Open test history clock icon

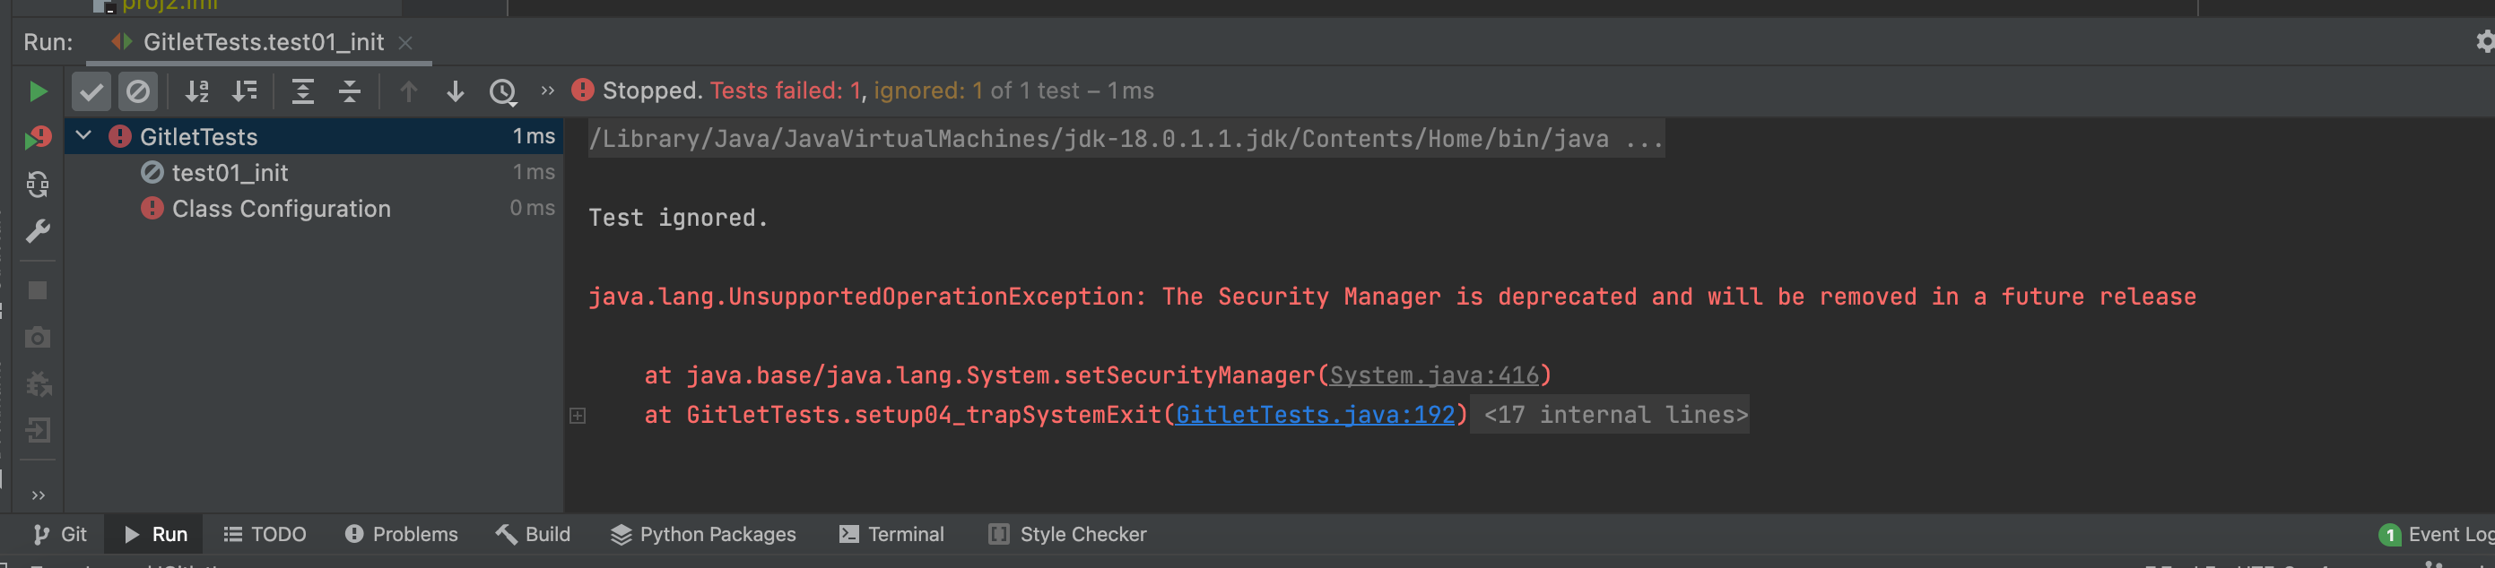tap(503, 92)
